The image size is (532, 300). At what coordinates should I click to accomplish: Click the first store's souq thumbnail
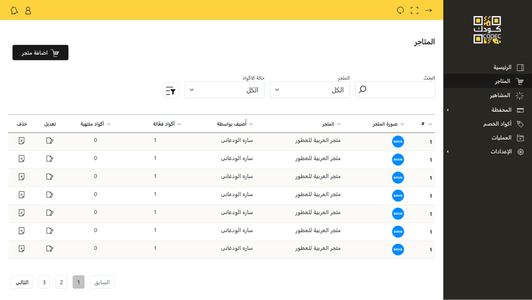tap(397, 141)
